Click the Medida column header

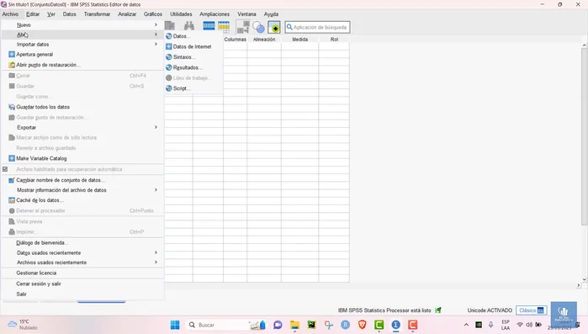(x=300, y=40)
